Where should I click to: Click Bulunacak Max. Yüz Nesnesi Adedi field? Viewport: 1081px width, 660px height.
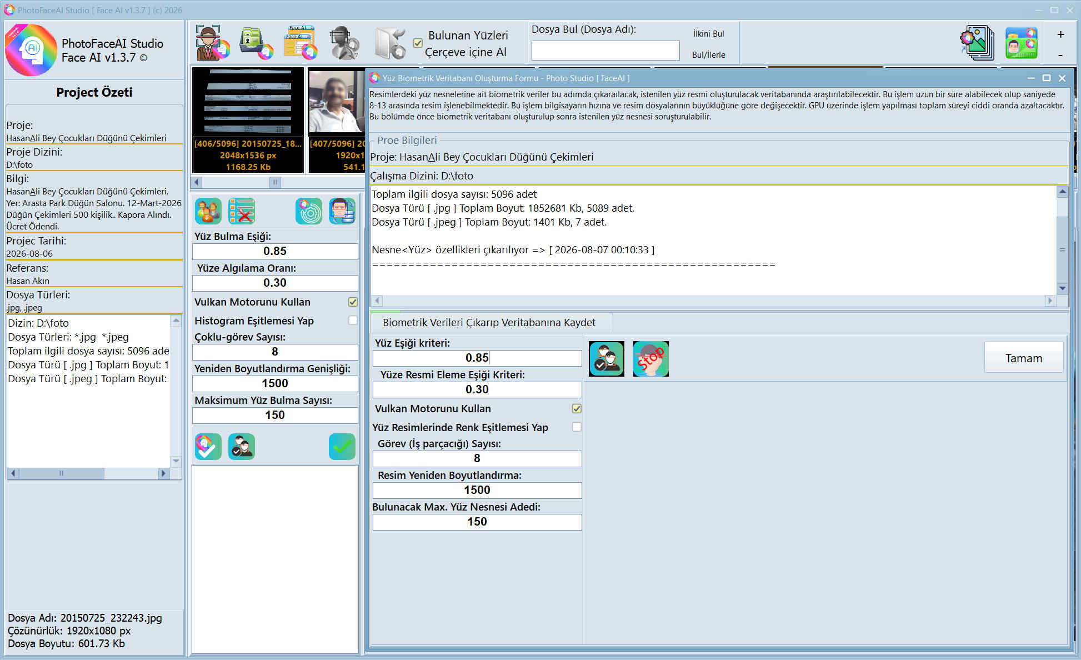[477, 522]
